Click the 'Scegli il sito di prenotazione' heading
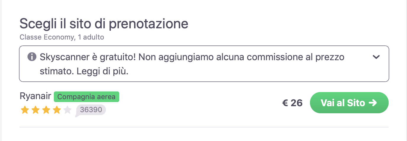407x141 pixels. coord(104,24)
